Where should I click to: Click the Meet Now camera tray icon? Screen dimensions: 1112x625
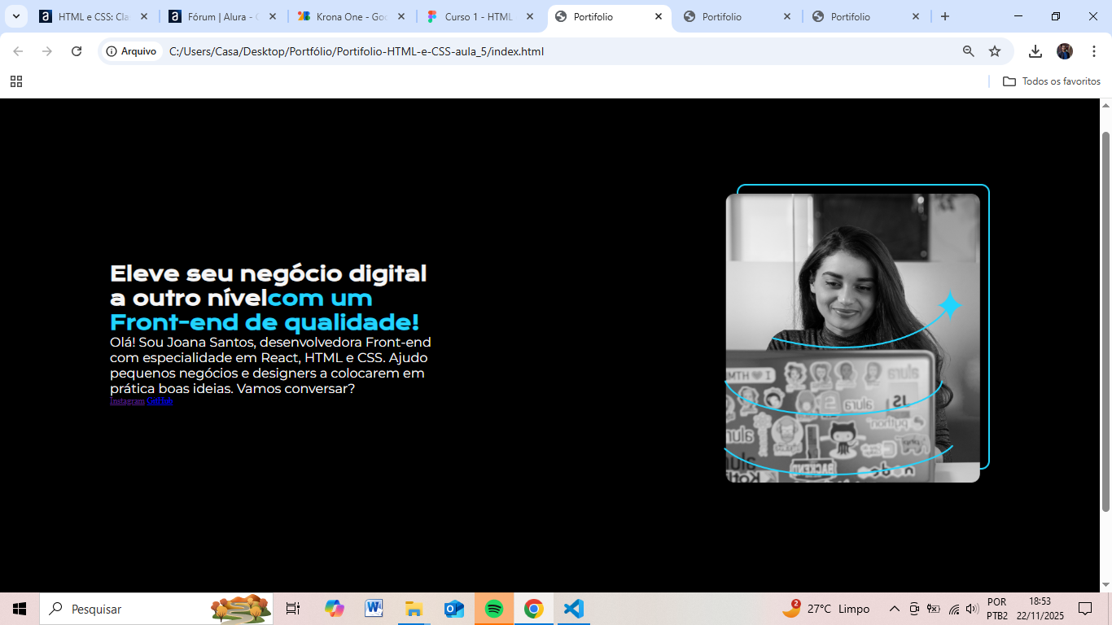pos(914,609)
